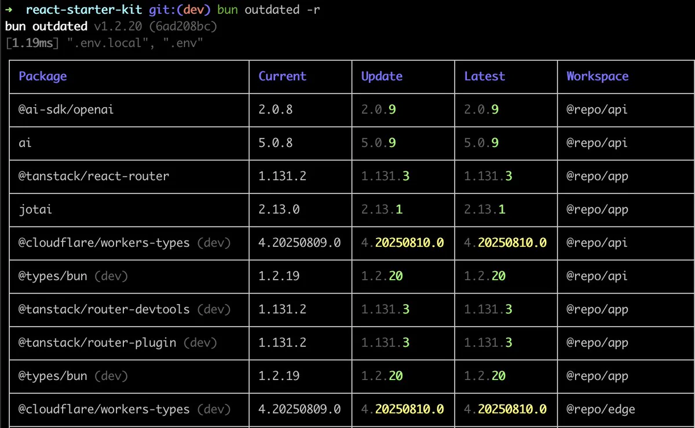The width and height of the screenshot is (695, 428).
Task: Click @repo/api workspace in the ai row
Action: 597,142
